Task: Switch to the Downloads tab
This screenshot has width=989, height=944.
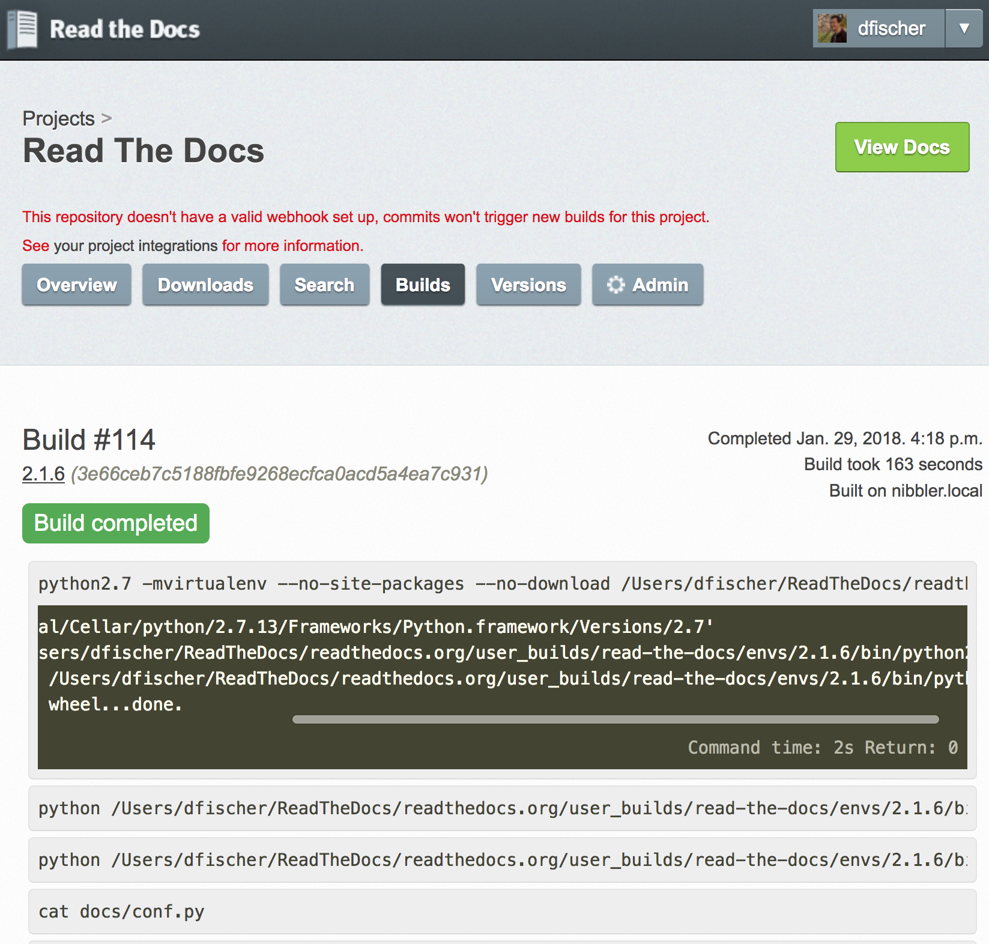Action: click(205, 285)
